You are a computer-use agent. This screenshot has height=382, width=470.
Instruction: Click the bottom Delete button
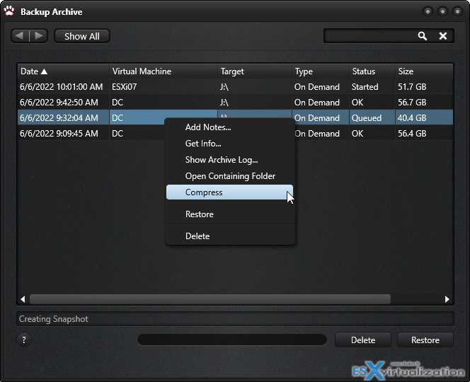[x=363, y=340]
